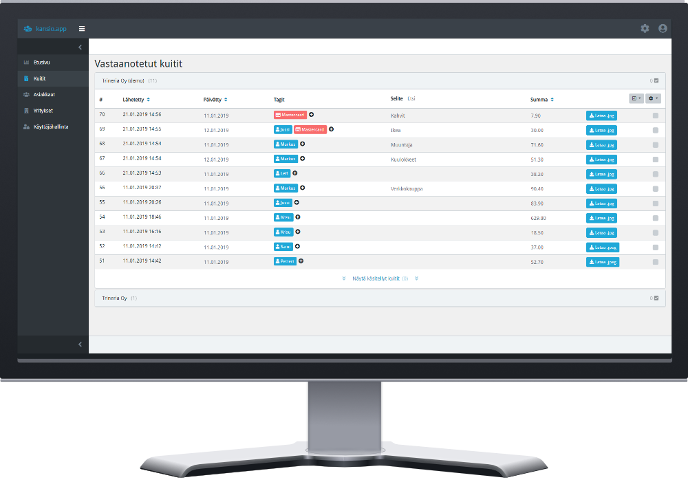The image size is (688, 482).
Task: Toggle the hamburger menu next to kansio.app
Action: point(82,29)
